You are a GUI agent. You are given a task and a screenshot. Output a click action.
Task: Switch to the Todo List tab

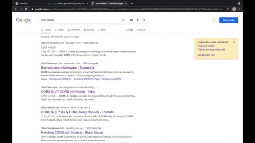[x=33, y=4]
